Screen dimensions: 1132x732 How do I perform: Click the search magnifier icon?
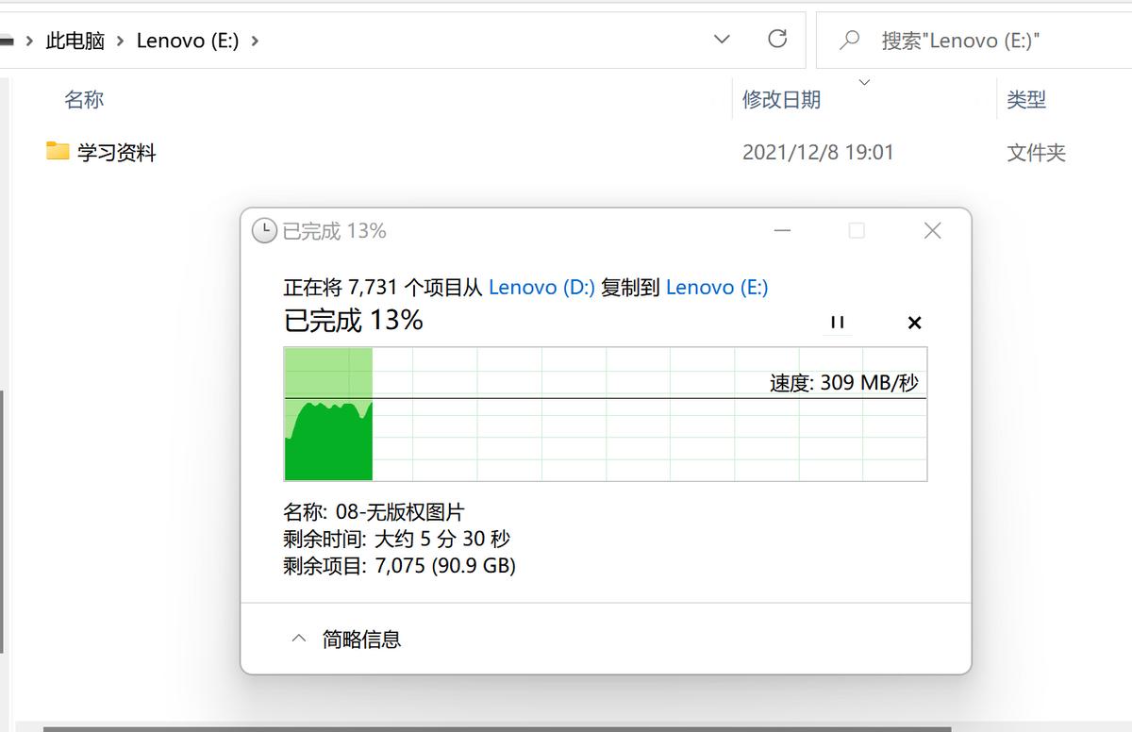point(850,40)
